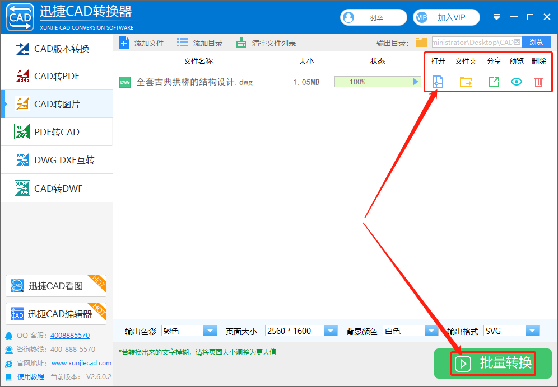Image resolution: width=558 pixels, height=387 pixels.
Task: Click the 迅捷CAD编辑器 app icon
Action: point(17,314)
